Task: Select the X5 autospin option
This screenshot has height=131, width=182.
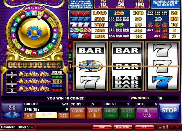Action: pyautogui.click(x=29, y=116)
